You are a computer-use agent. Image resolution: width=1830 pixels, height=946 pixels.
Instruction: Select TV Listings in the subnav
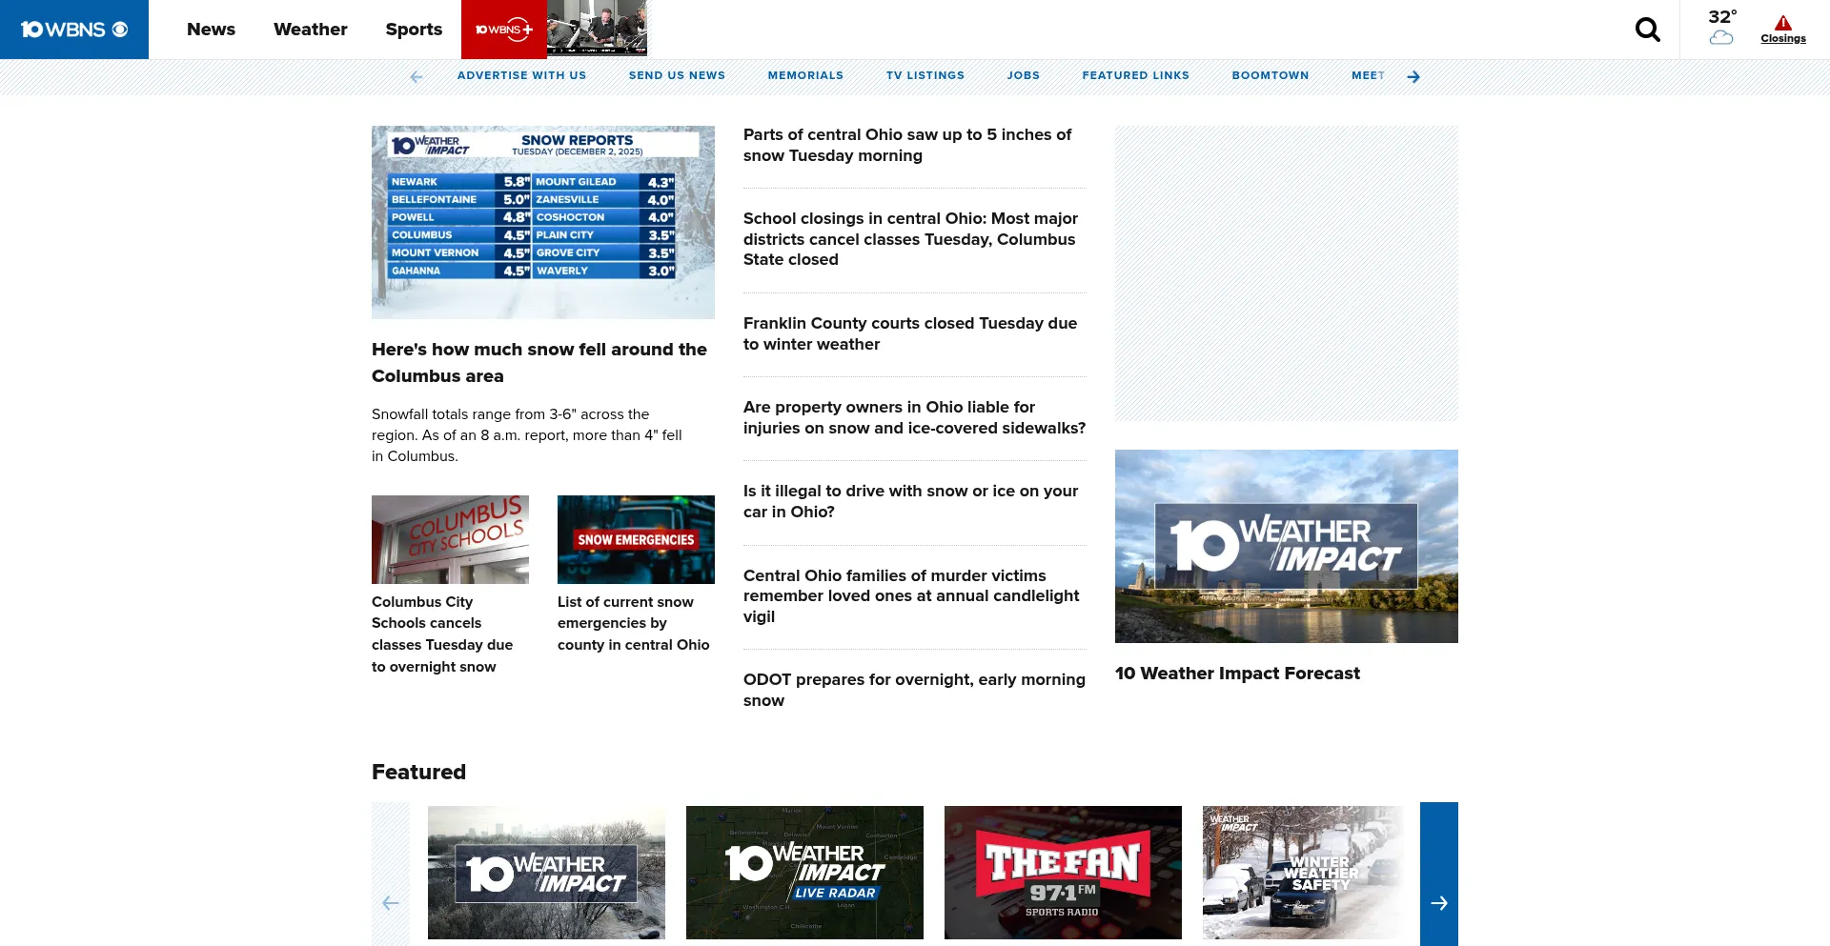tap(925, 76)
